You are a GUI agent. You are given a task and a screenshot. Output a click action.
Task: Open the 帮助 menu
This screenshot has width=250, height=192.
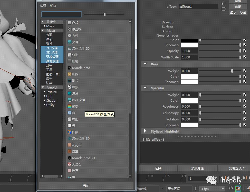[x=53, y=5]
